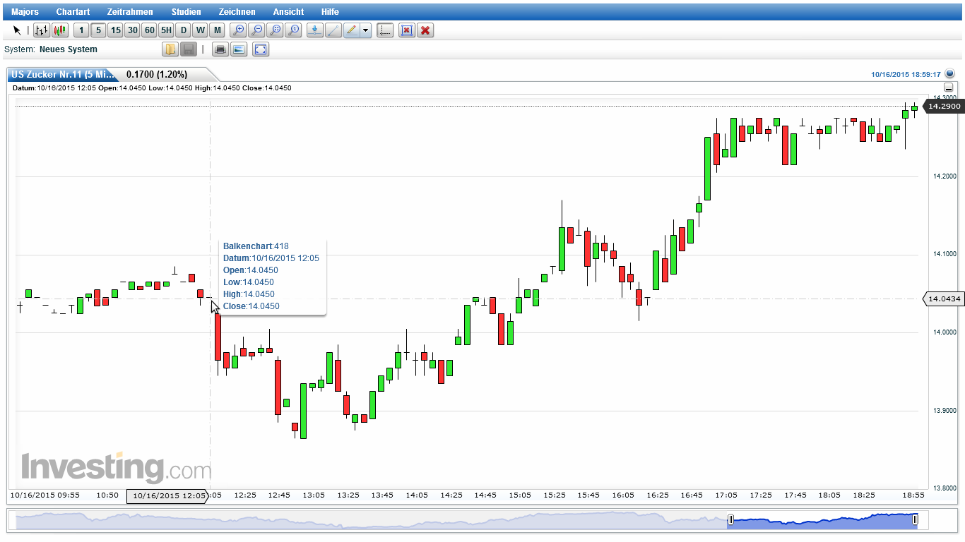Open the Studien menu

(x=187, y=12)
